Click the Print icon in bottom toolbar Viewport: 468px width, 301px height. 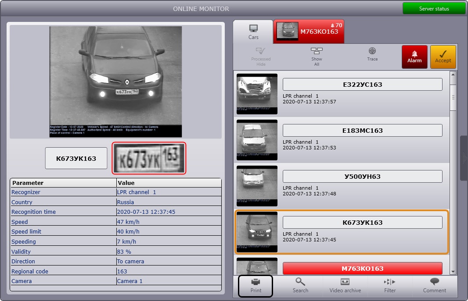(256, 285)
